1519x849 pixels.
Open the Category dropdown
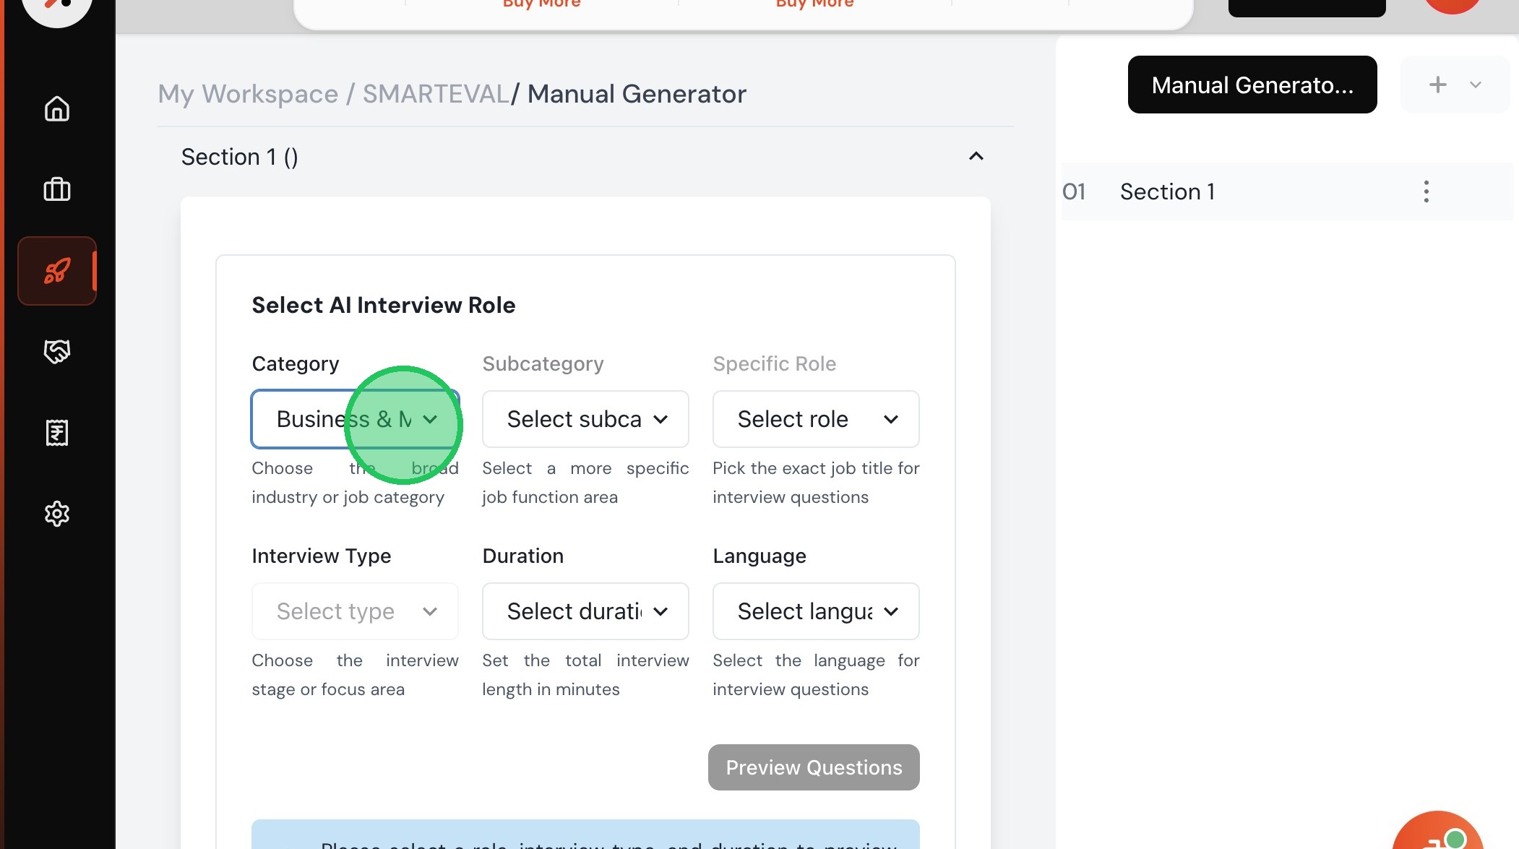pos(355,419)
